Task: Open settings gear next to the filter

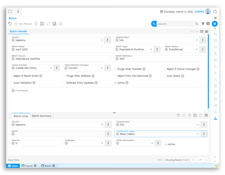Action: 208,24
